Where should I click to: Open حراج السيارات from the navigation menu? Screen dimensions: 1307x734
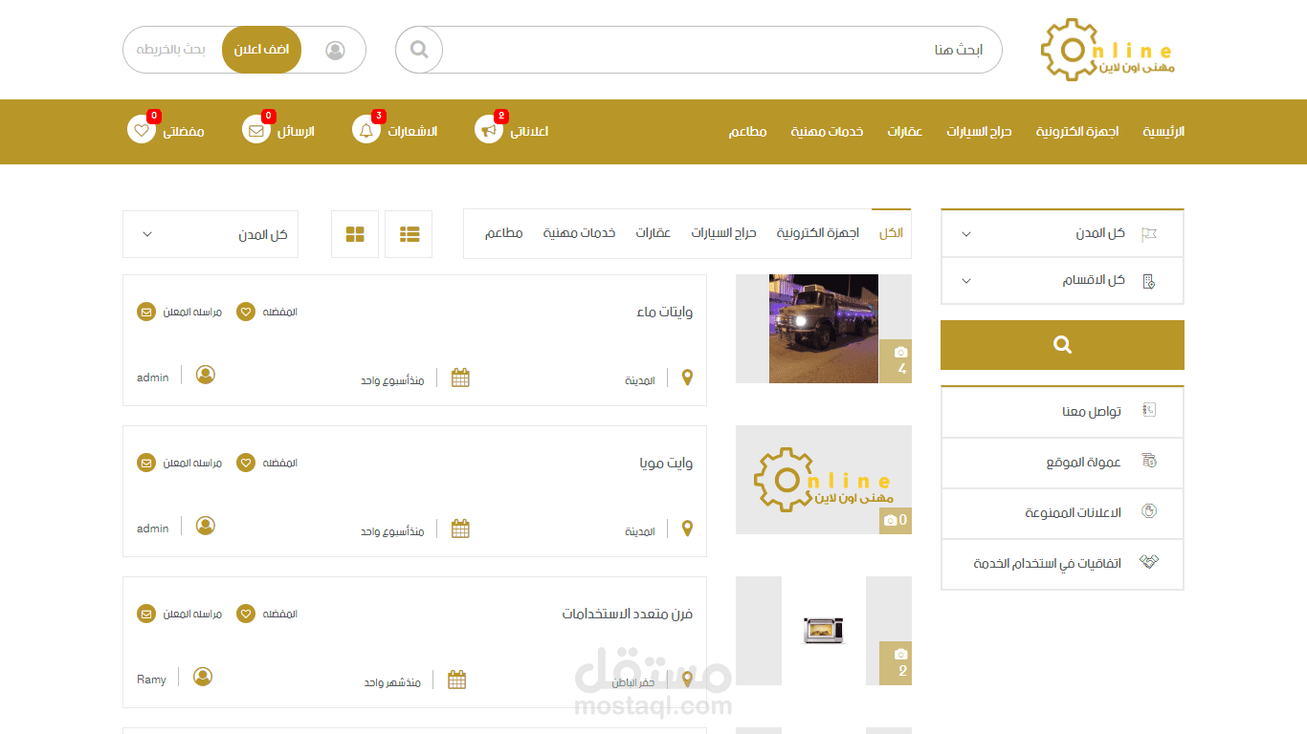coord(979,132)
